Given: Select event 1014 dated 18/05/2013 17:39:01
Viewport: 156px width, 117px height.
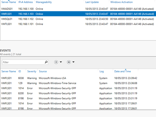Looking at the screenshot, I should 78,103.
